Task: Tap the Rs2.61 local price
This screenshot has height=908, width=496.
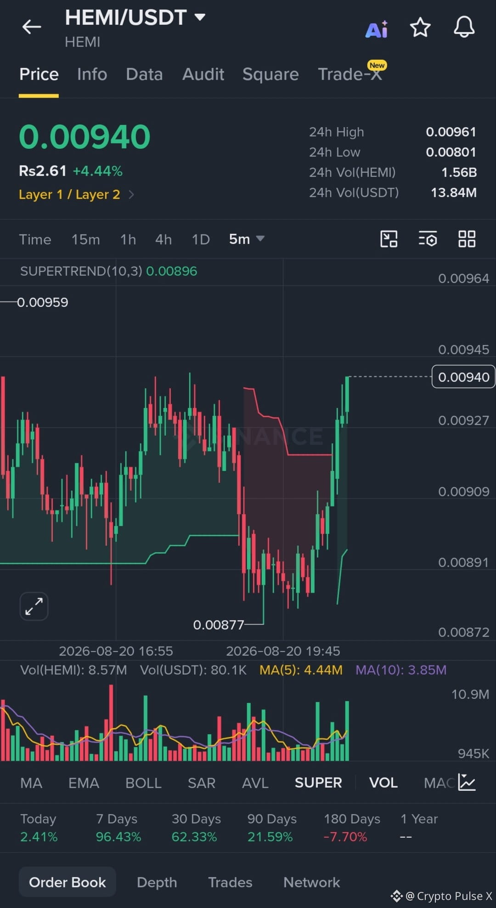Action: [x=43, y=171]
